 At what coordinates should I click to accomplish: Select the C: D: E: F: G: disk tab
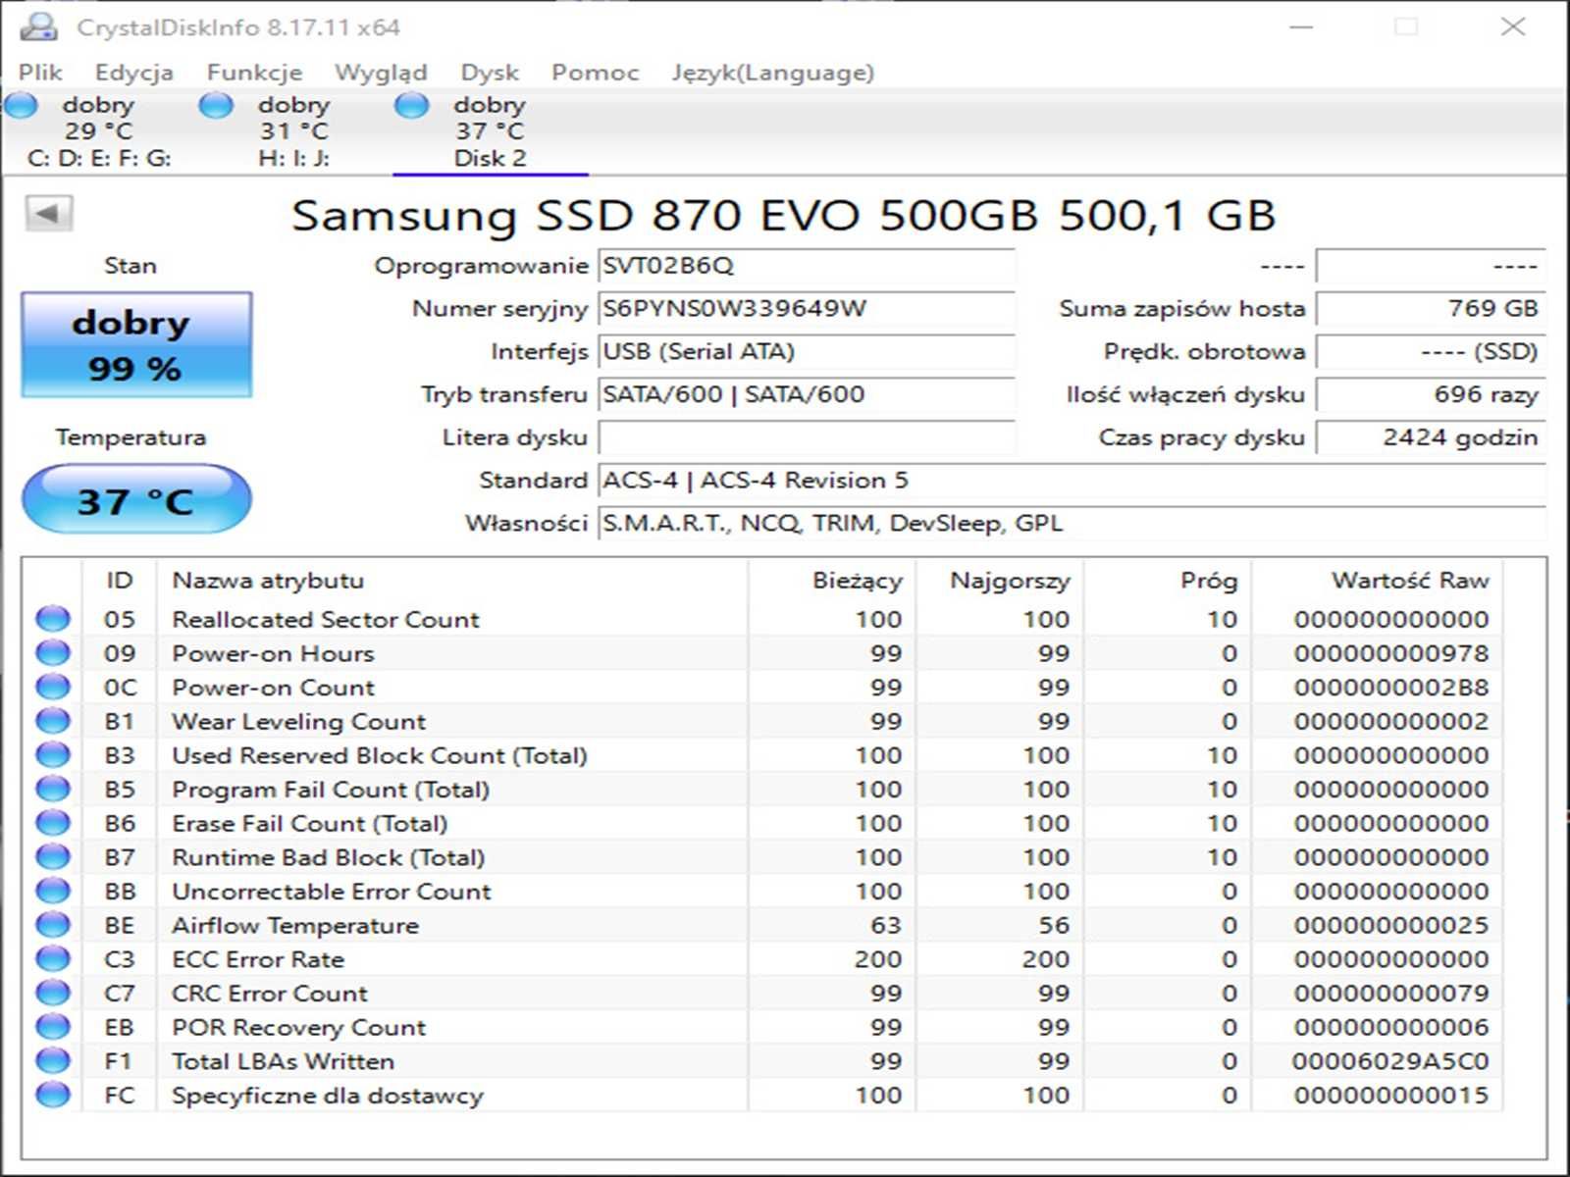coord(98,131)
